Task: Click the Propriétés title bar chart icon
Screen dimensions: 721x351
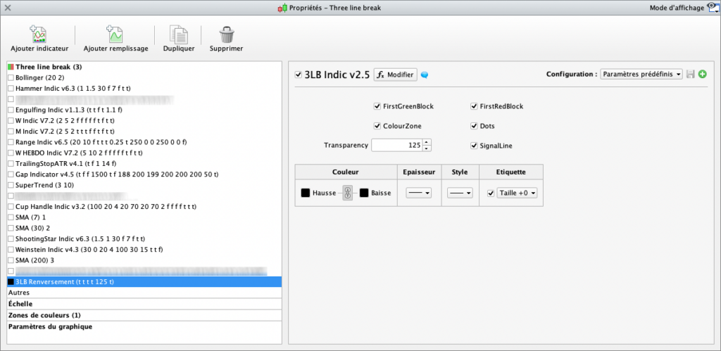Action: [x=282, y=8]
